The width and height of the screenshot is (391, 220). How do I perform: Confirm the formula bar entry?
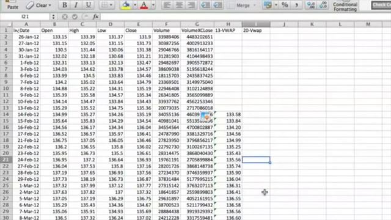point(75,16)
